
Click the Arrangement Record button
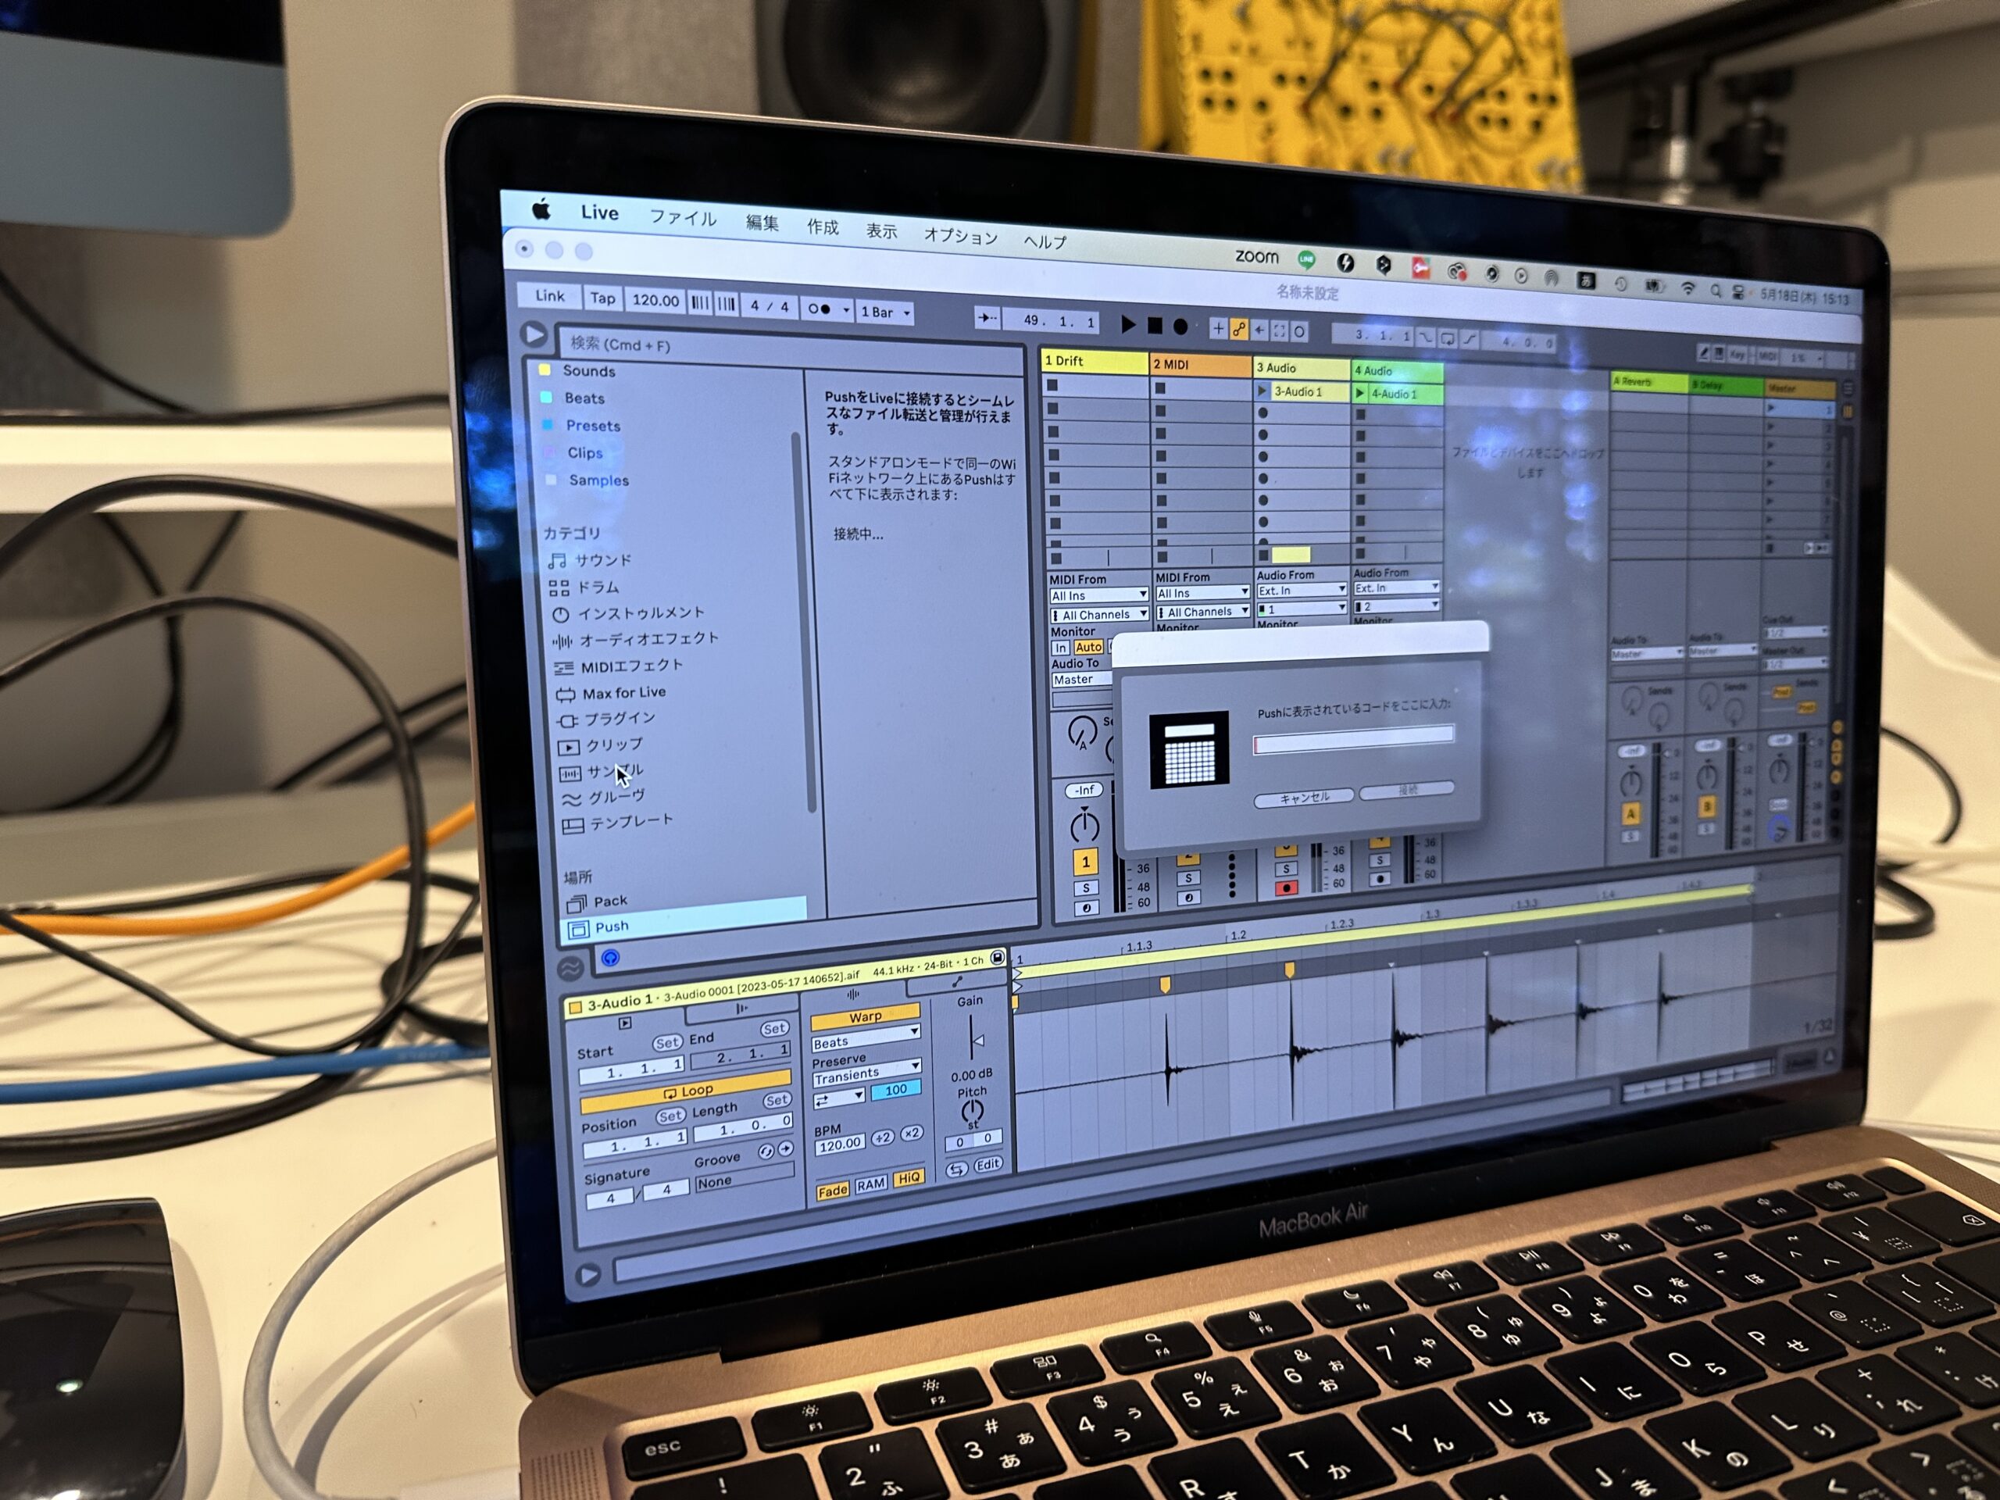click(1180, 327)
